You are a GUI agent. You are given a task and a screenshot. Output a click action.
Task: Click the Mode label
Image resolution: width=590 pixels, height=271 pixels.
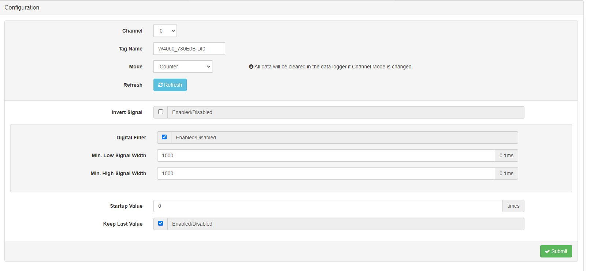pos(136,67)
